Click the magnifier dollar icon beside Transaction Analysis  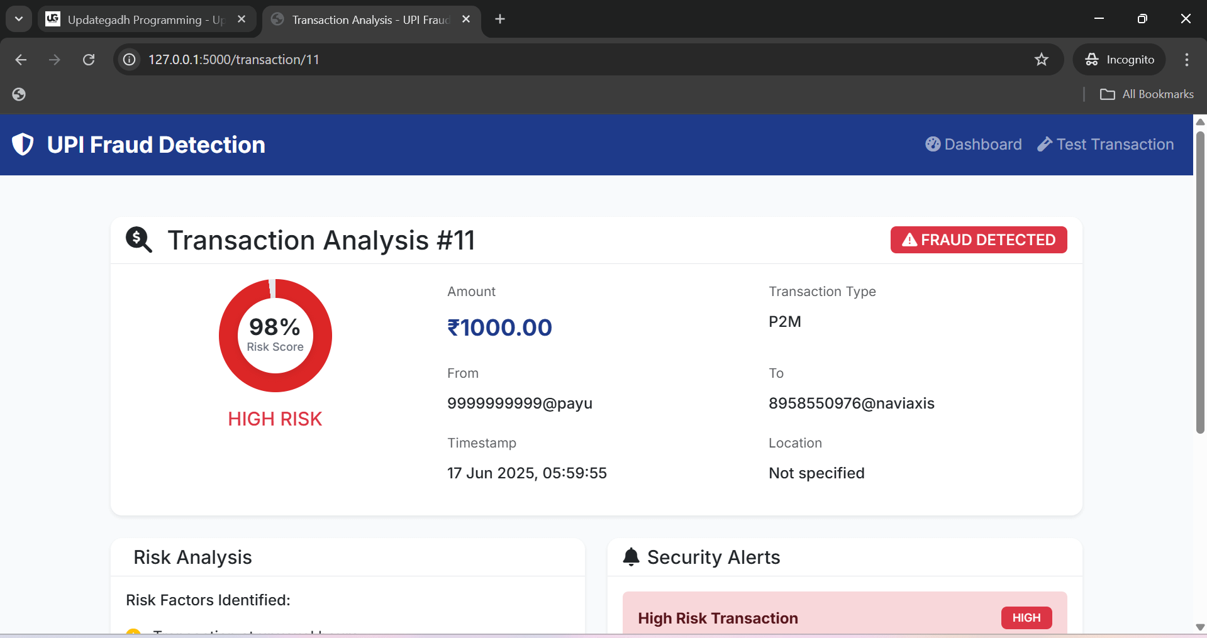pos(138,240)
